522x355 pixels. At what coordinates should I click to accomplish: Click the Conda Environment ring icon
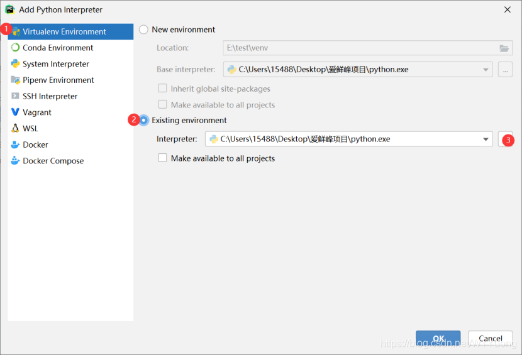coord(15,48)
